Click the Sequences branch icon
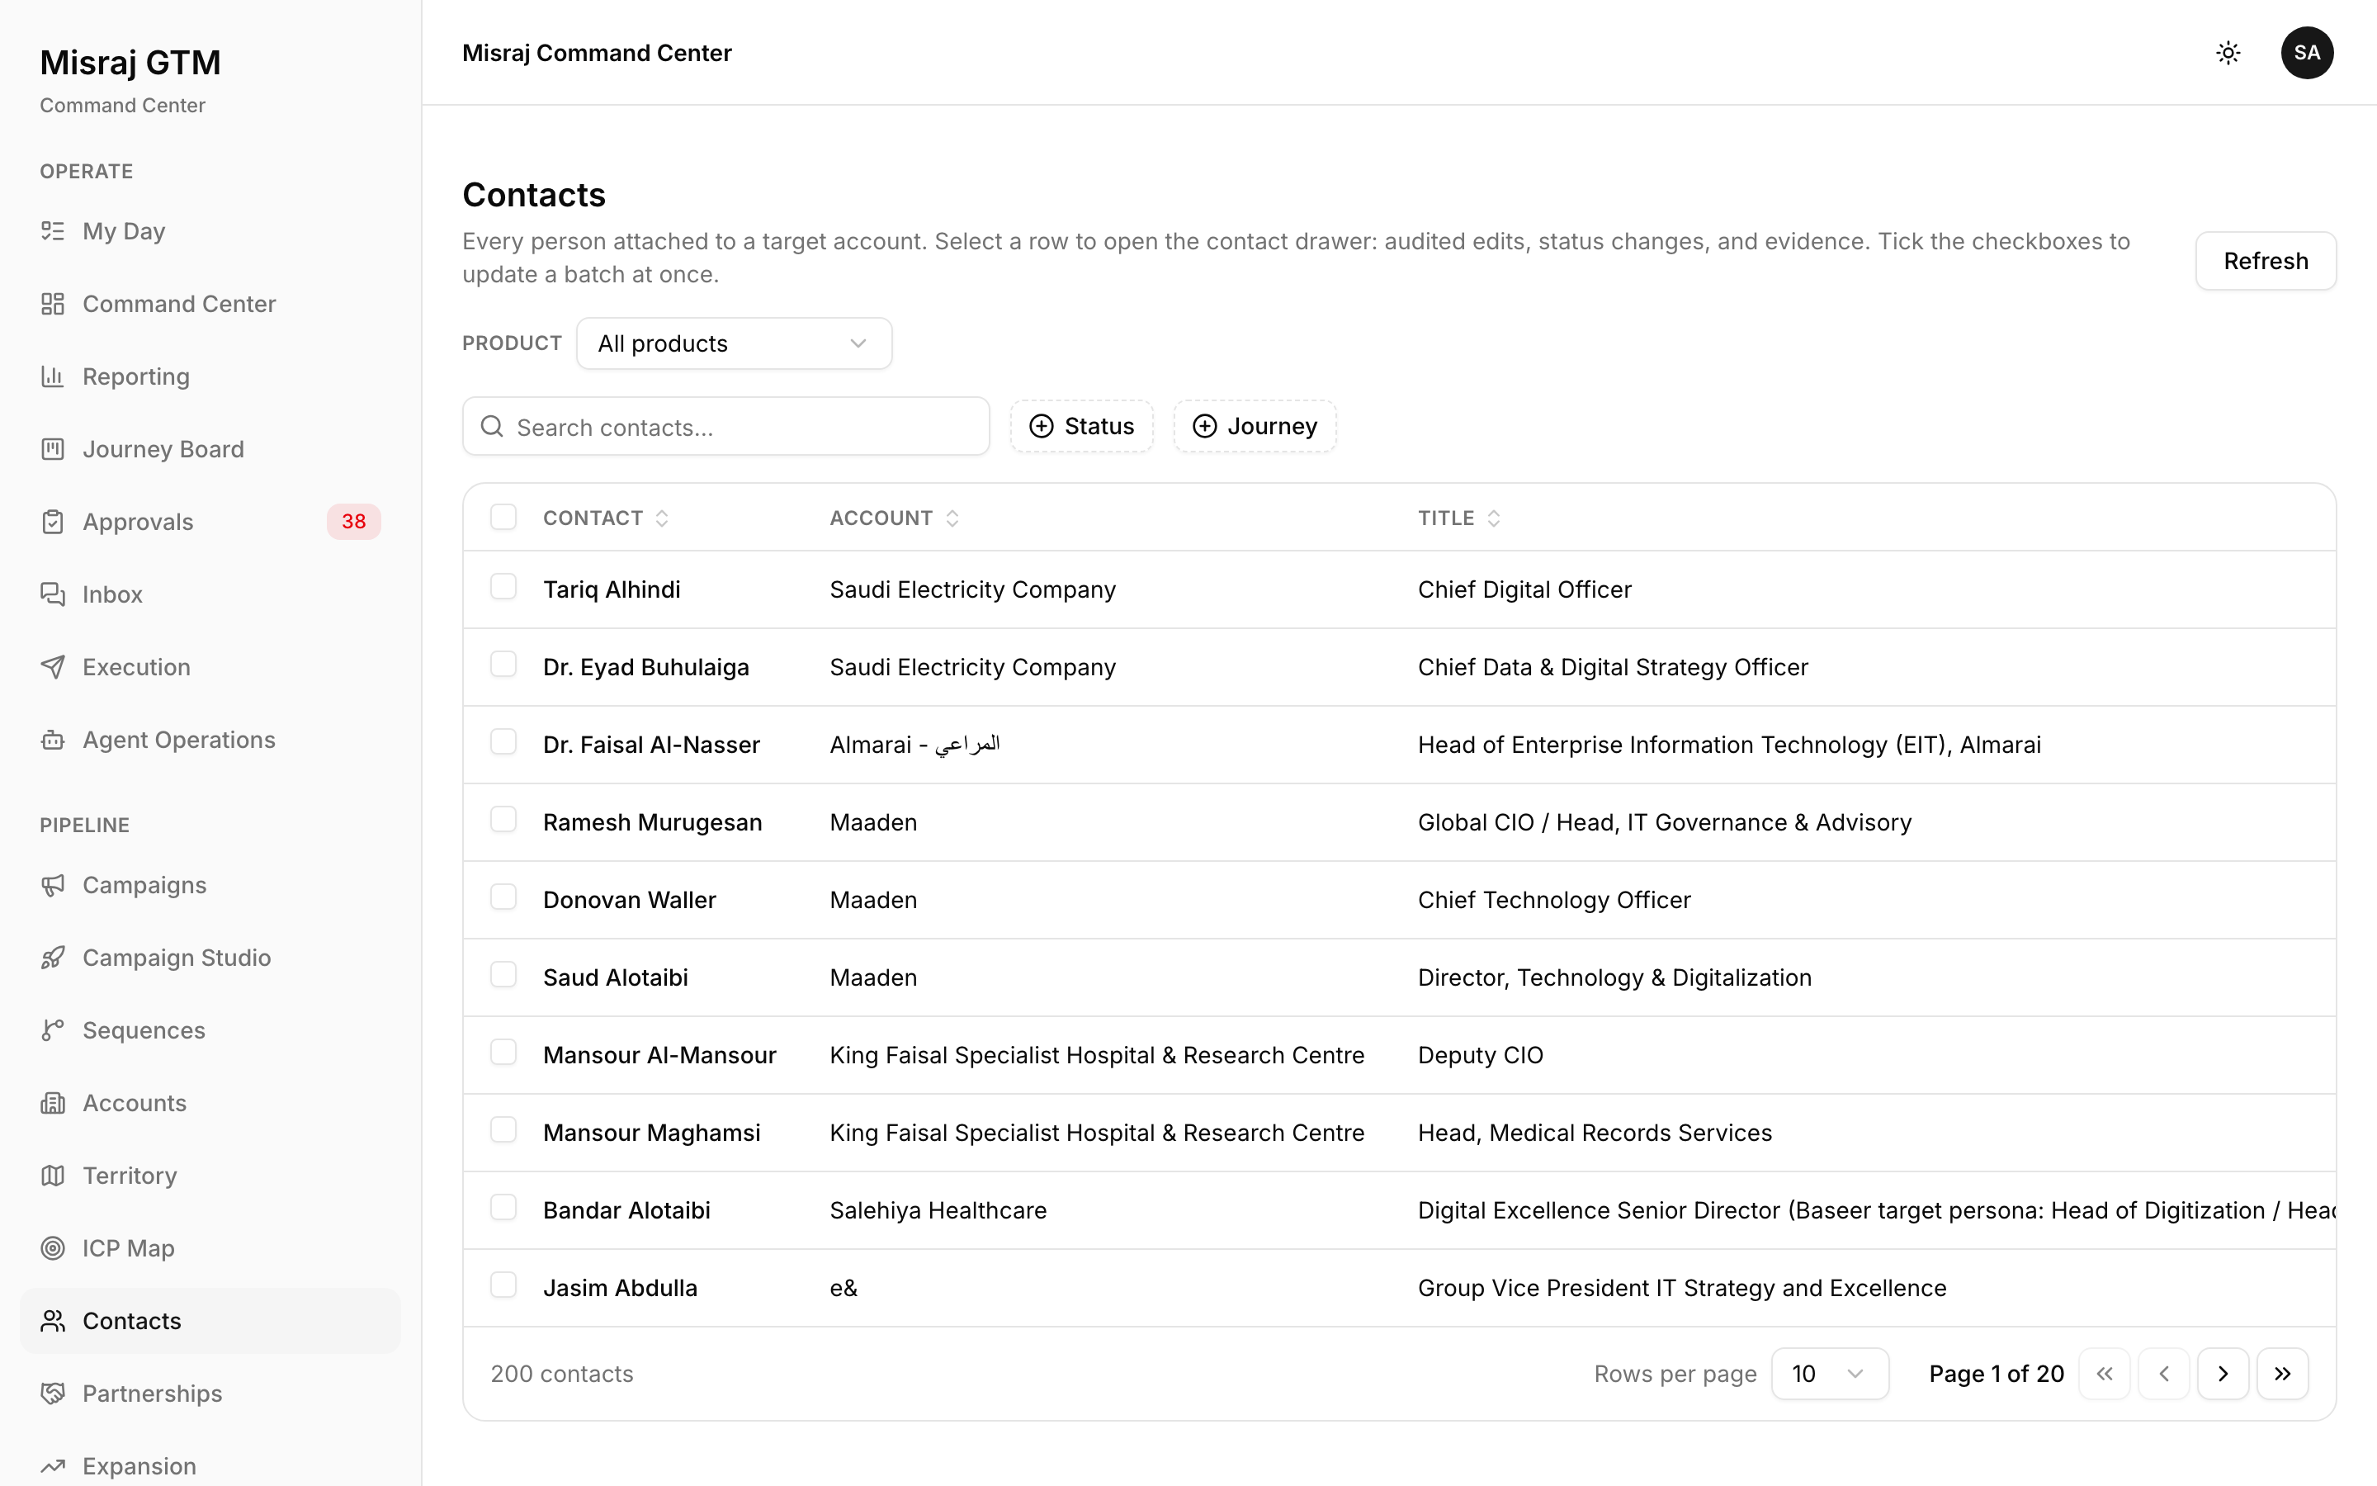The height and width of the screenshot is (1486, 2377). pyautogui.click(x=53, y=1031)
